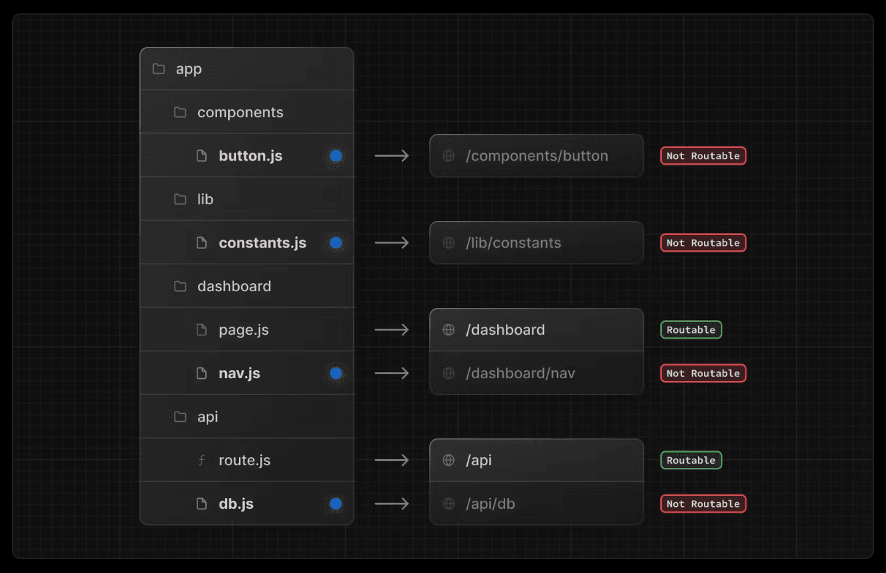The width and height of the screenshot is (886, 573).
Task: Click the /dashboard/nav URL text
Action: pyautogui.click(x=521, y=374)
